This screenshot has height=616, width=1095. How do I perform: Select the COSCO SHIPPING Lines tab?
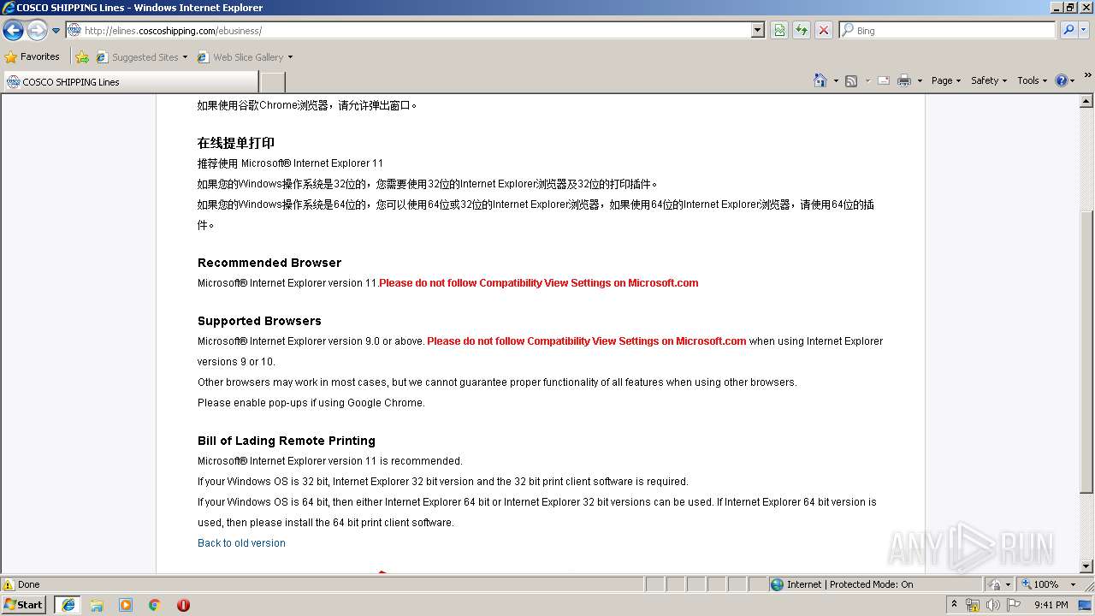coord(130,82)
